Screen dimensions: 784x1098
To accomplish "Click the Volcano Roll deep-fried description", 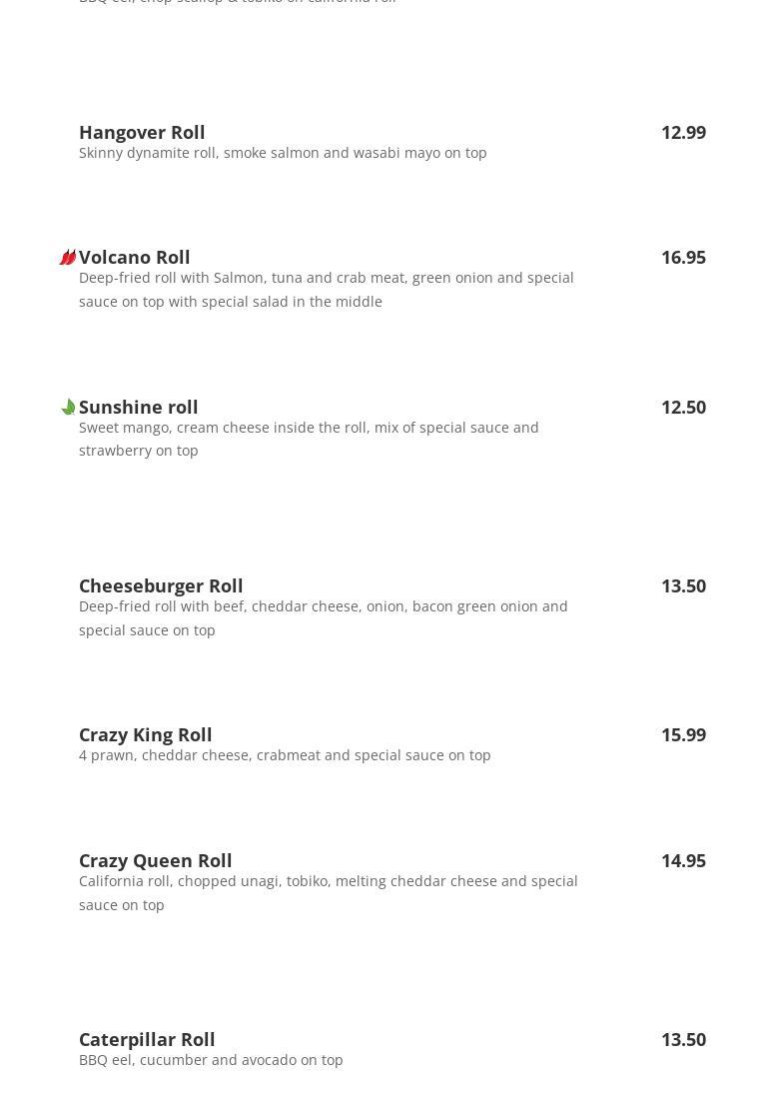I will [326, 289].
